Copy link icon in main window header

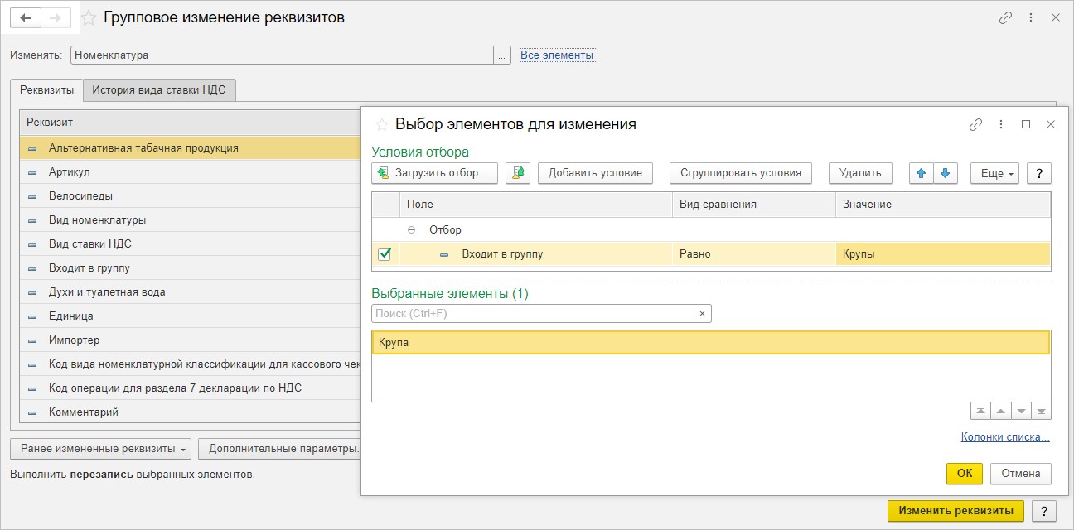1006,17
